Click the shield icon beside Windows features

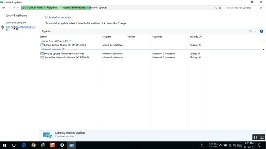pos(3,27)
